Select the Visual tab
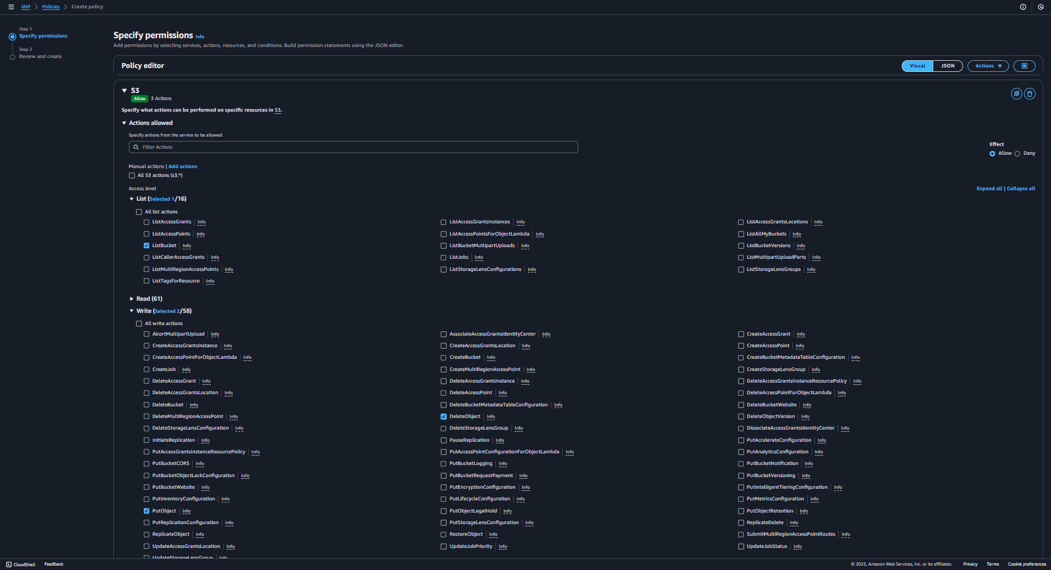The image size is (1051, 570). tap(917, 66)
